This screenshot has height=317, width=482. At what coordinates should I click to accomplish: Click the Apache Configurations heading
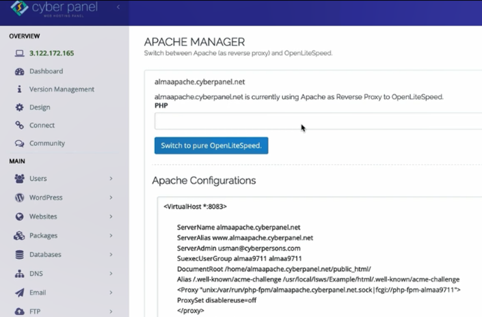[204, 180]
